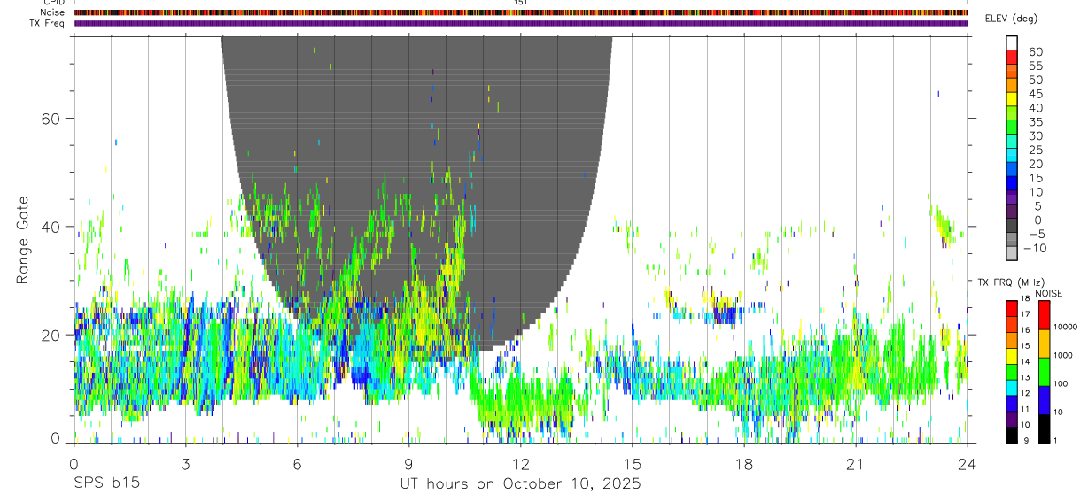Click the "45" value on the ELEV scale
Image resolution: width=1088 pixels, height=502 pixels.
1034,94
